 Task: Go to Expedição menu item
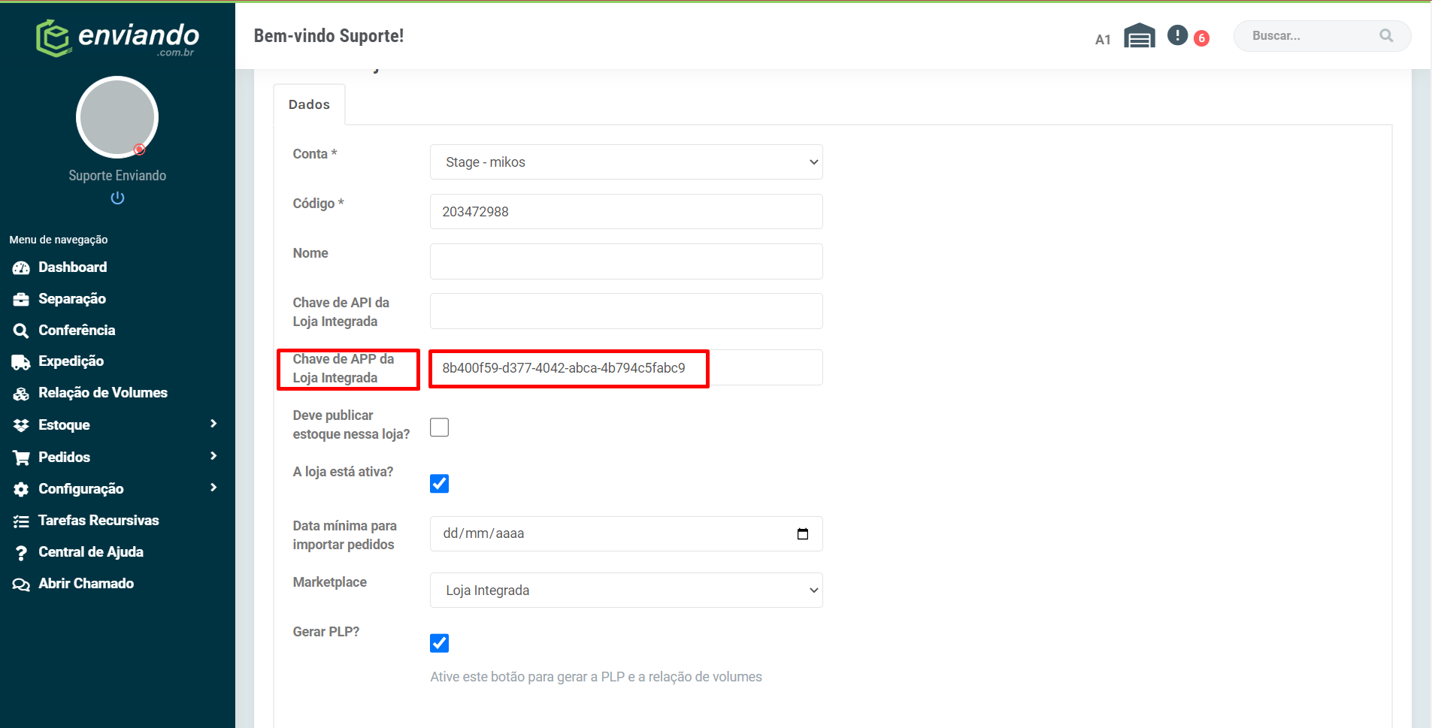point(71,361)
